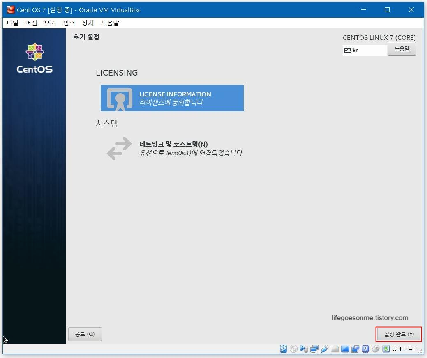Open the 입력 menu

click(x=69, y=23)
